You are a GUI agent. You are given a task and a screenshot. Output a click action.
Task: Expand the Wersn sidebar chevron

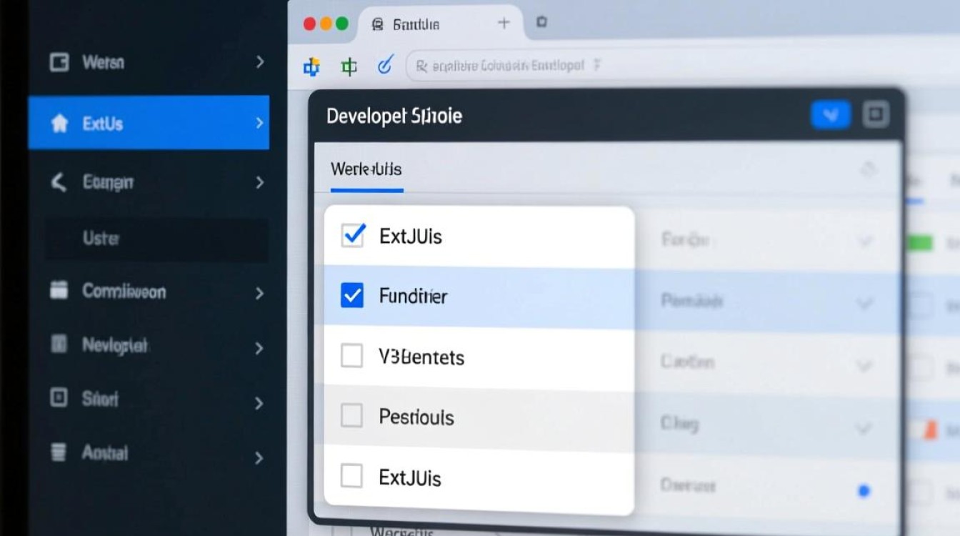[260, 62]
